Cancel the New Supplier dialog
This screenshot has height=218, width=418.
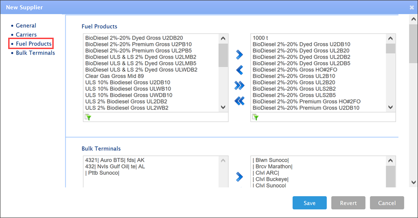coord(387,203)
